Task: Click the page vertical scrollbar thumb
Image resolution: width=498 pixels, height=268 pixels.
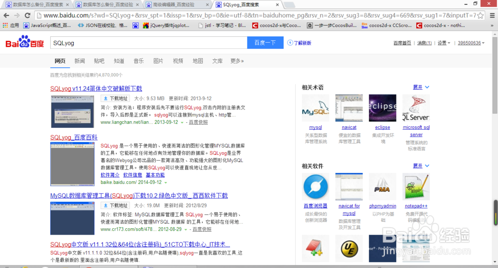Action: coord(495,75)
